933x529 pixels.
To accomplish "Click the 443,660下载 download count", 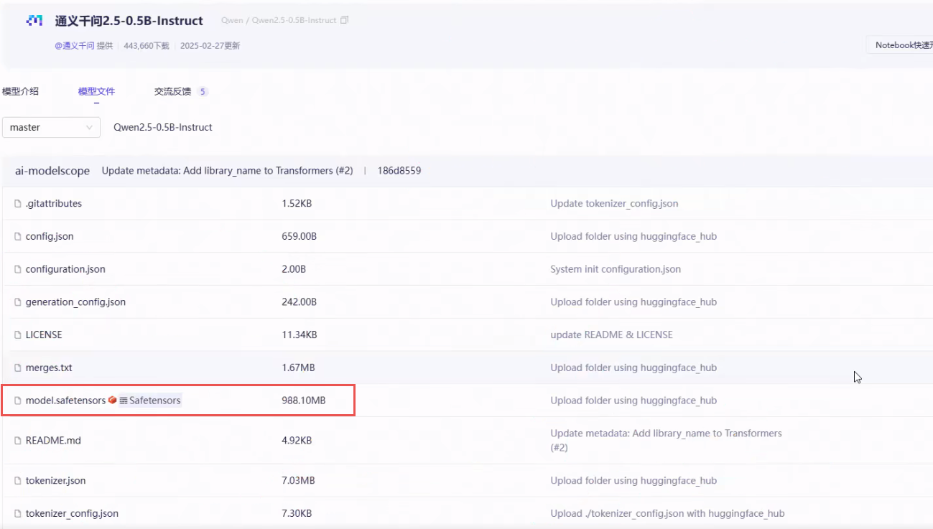I will click(147, 46).
